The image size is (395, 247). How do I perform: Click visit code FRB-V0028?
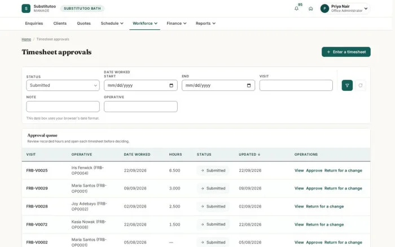tap(37, 206)
